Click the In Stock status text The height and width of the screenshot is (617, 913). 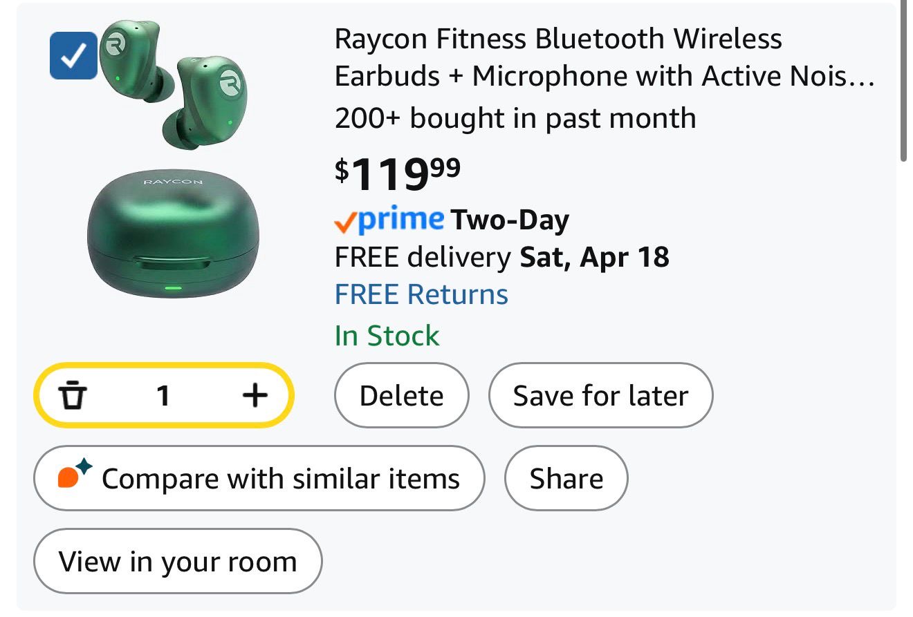[387, 336]
